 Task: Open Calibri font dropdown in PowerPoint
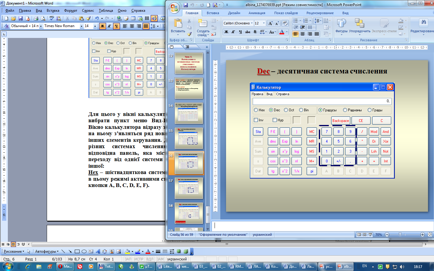[x=252, y=23]
